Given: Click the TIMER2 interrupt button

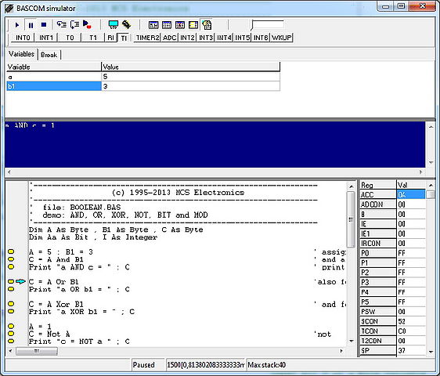Looking at the screenshot, I should point(148,38).
